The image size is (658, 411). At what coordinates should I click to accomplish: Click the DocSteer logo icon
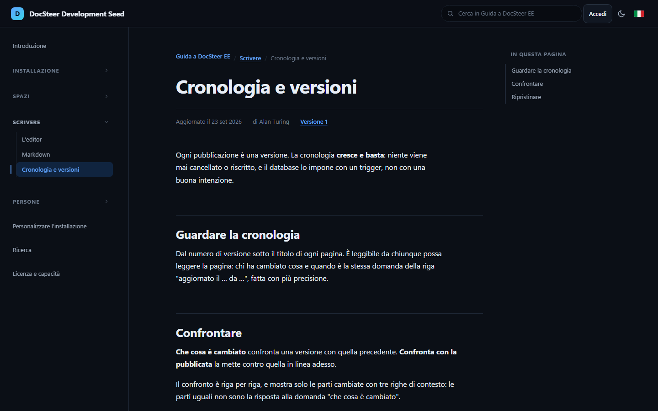[17, 14]
